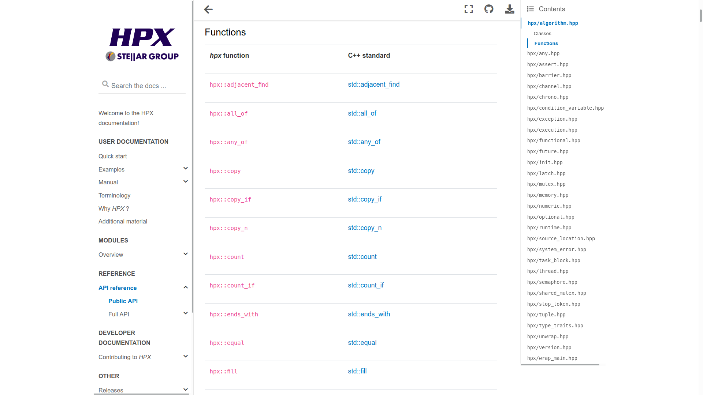Open the std::any_of reference link
This screenshot has height=395, width=703.
[x=364, y=142]
